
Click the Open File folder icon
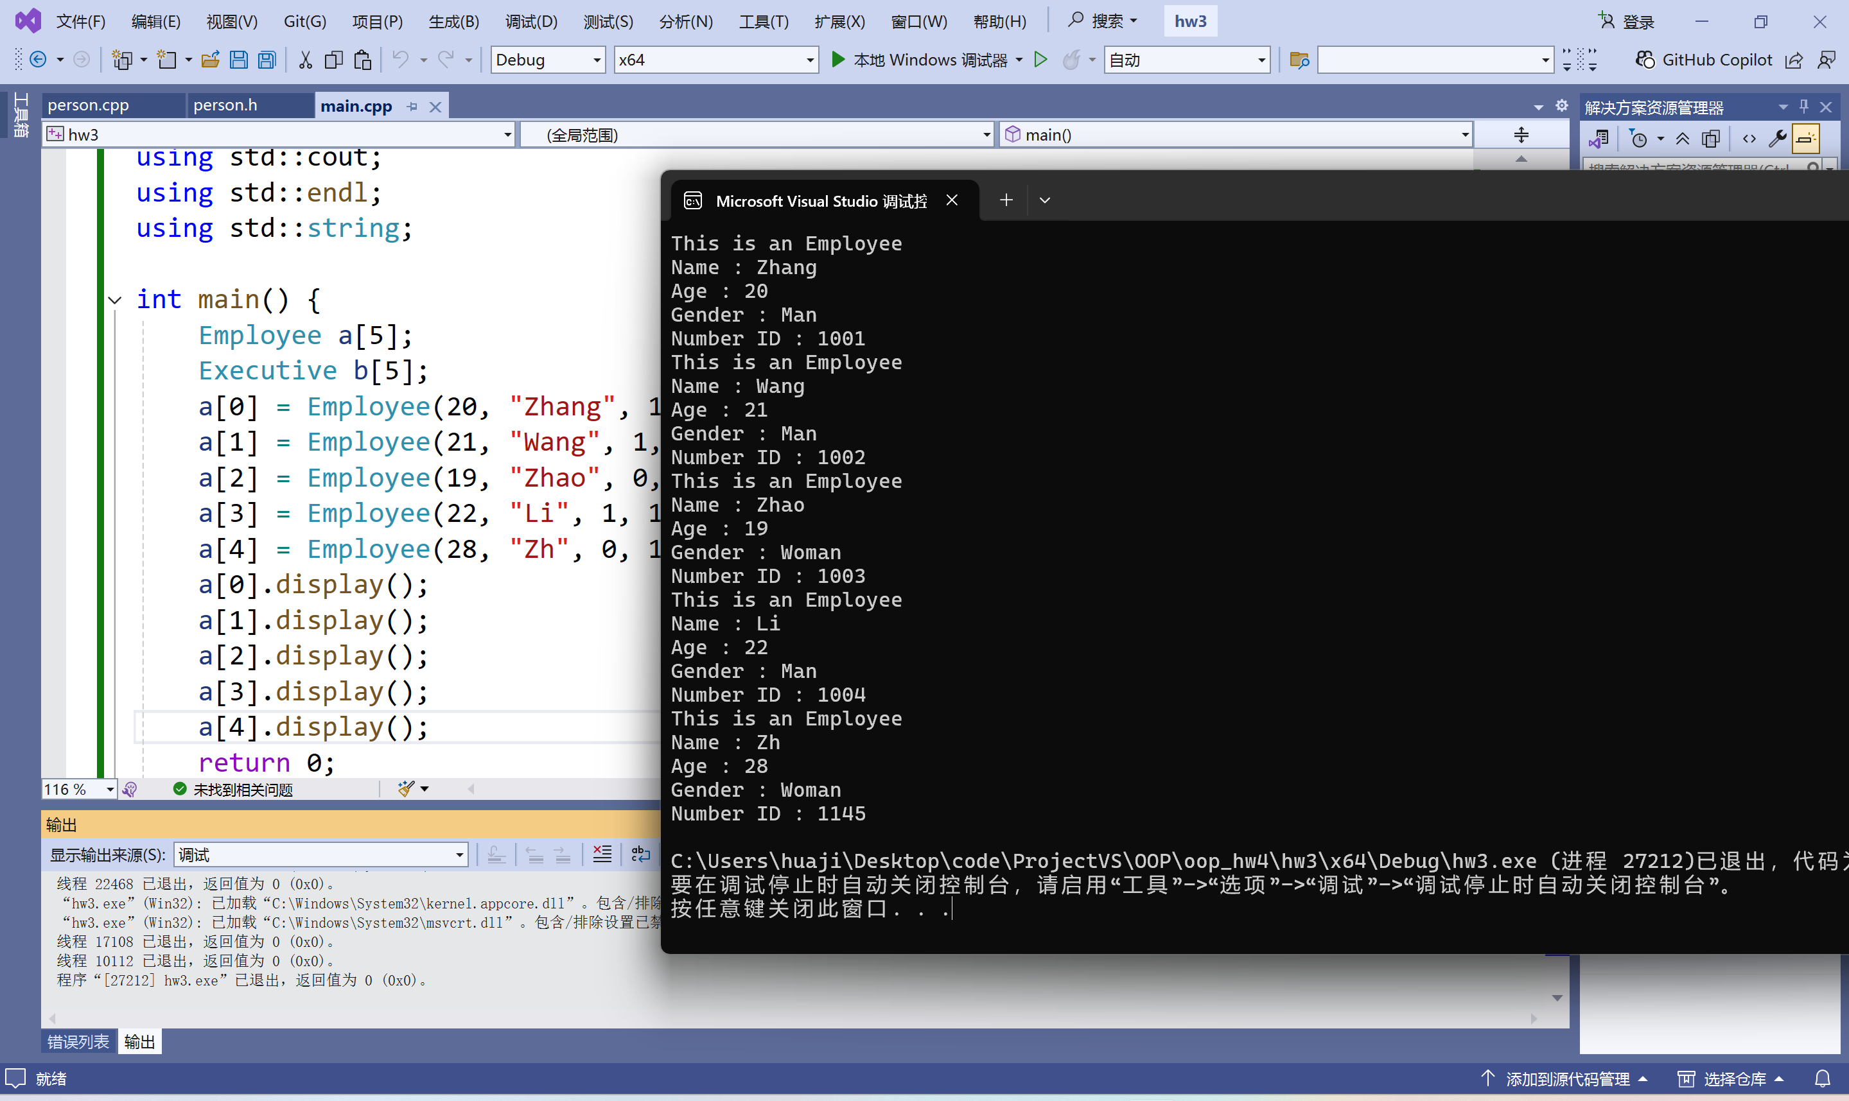[211, 60]
